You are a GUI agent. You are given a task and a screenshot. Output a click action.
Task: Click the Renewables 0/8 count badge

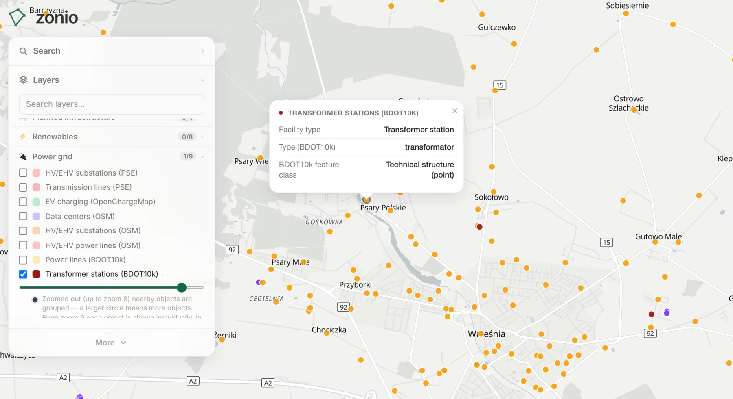pyautogui.click(x=187, y=137)
